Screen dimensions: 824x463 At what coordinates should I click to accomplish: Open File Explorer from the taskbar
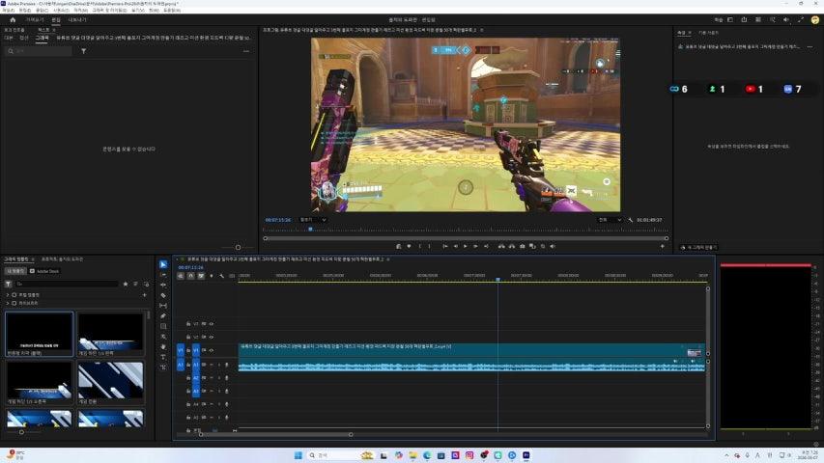coord(412,455)
